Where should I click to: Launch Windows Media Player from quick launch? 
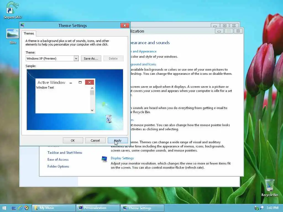coord(26,208)
